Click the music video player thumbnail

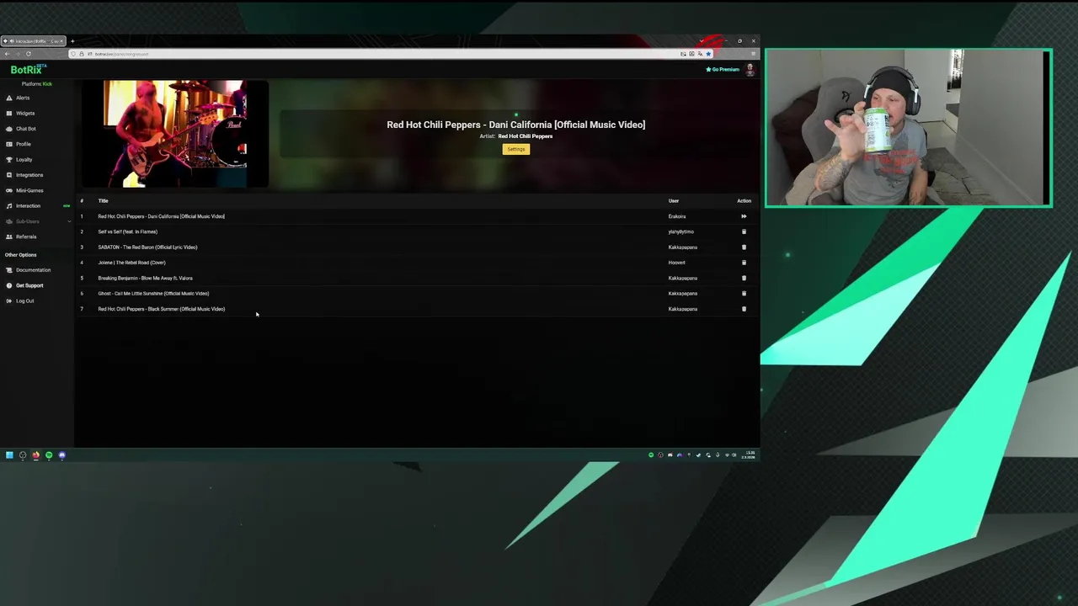tap(175, 134)
